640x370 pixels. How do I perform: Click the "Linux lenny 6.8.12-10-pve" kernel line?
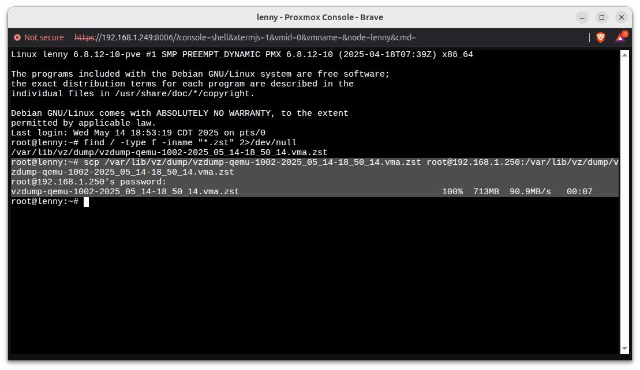pyautogui.click(x=242, y=55)
